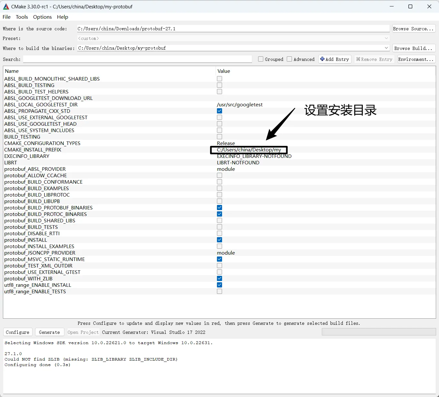The image size is (439, 397).
Task: Click the 'Configuring done (0.3s)' output line
Action: (x=37, y=365)
